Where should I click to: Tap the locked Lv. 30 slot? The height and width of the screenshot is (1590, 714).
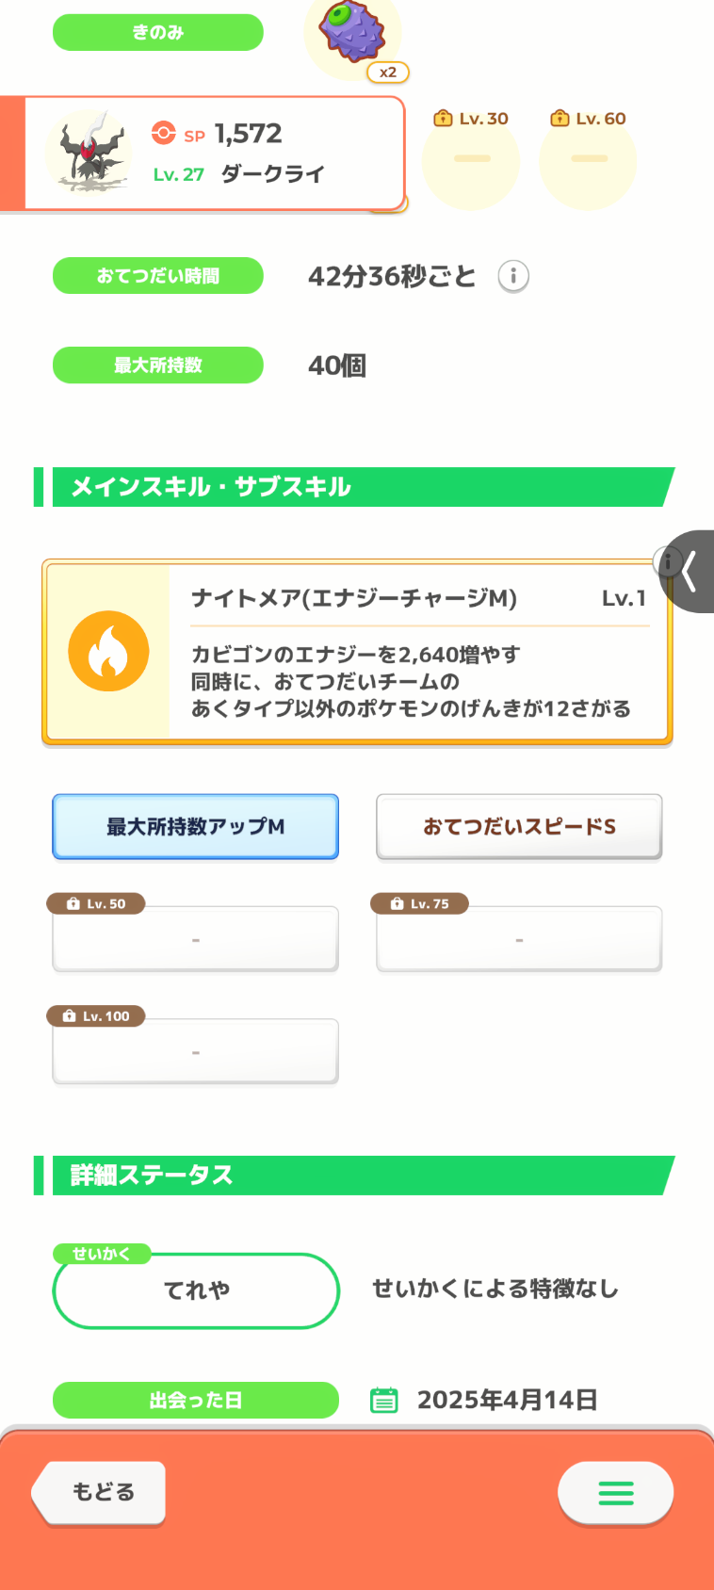click(471, 158)
